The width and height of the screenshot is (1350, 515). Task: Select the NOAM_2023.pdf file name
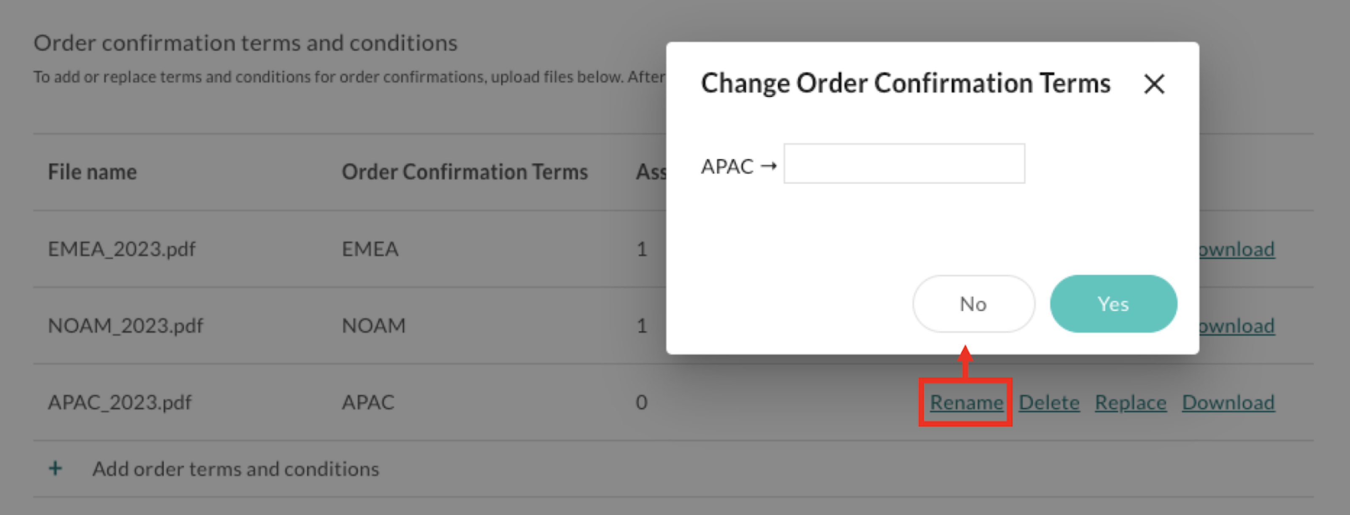[x=125, y=325]
